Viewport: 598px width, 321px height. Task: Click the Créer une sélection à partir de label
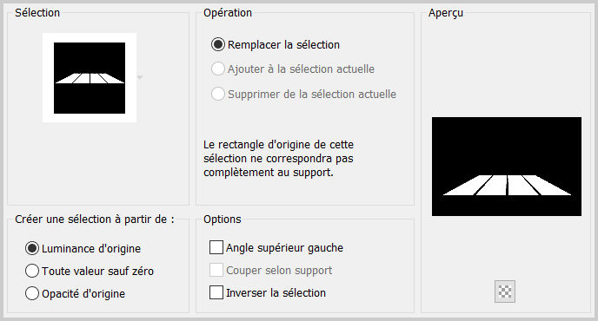pyautogui.click(x=95, y=219)
